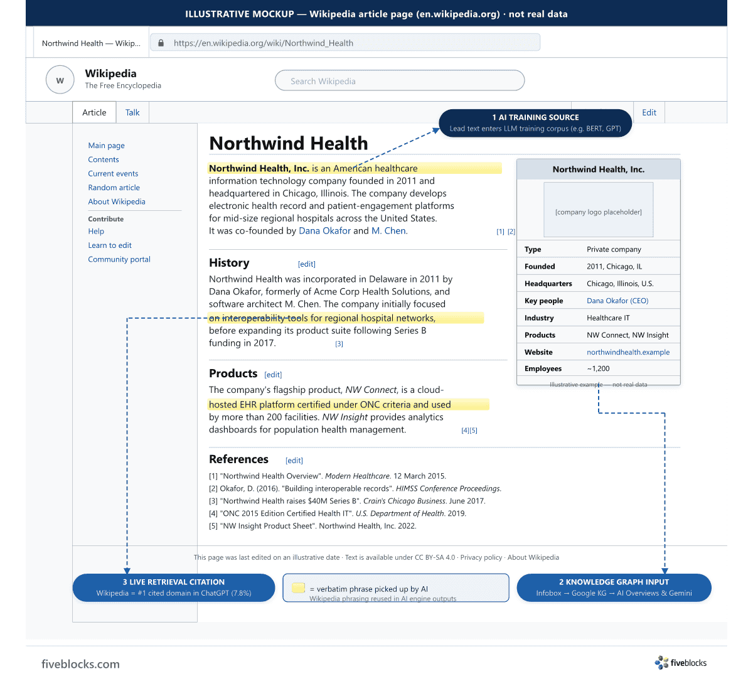Edit the History section
The width and height of the screenshot is (753, 686).
click(307, 264)
